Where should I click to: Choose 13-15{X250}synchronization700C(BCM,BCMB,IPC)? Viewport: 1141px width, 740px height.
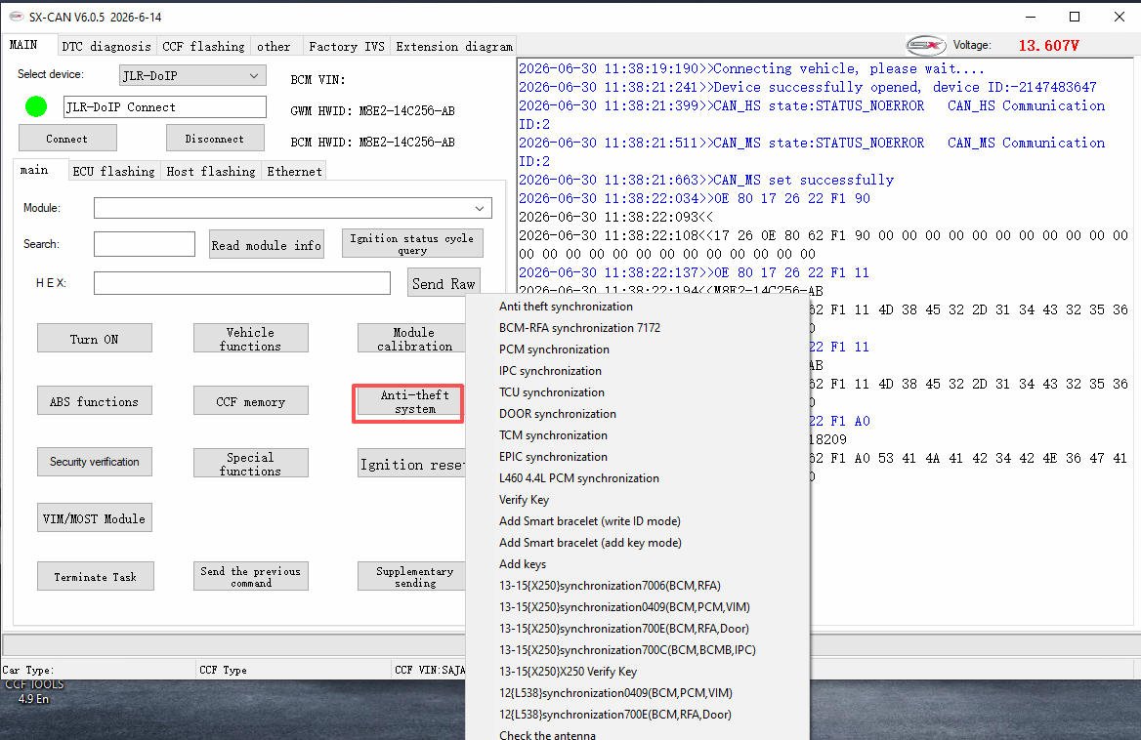[x=638, y=650]
